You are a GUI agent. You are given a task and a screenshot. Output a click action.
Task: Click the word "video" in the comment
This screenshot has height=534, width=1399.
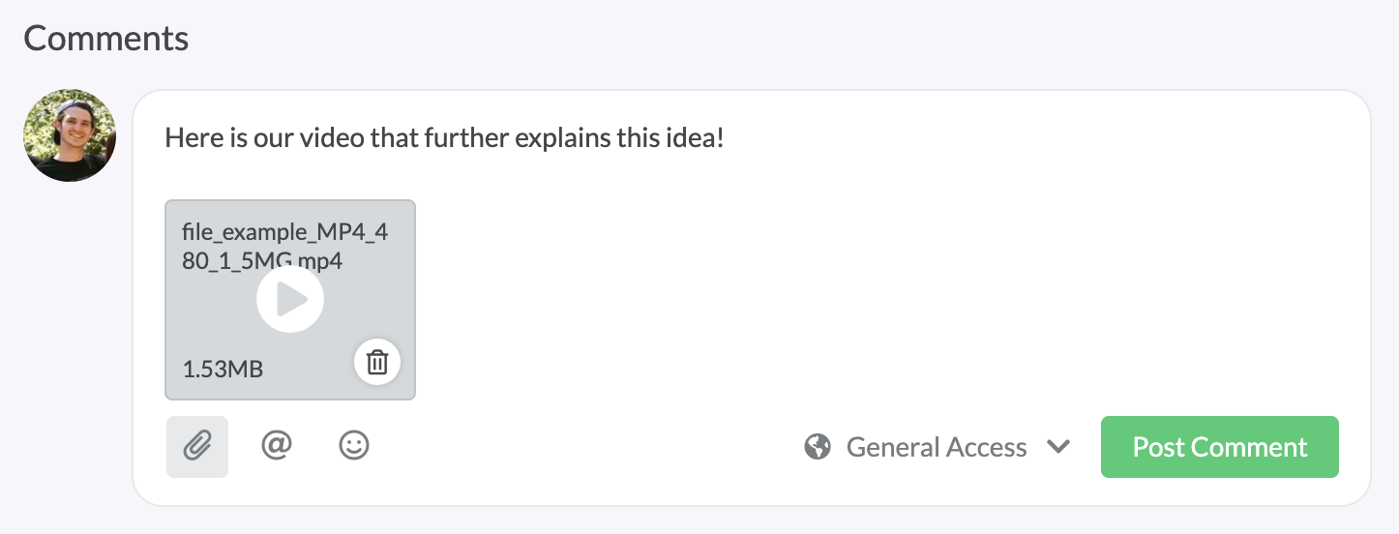(x=331, y=137)
